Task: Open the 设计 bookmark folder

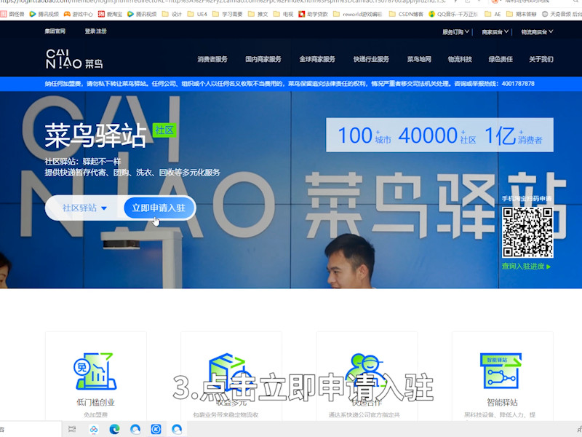Action: pos(172,14)
